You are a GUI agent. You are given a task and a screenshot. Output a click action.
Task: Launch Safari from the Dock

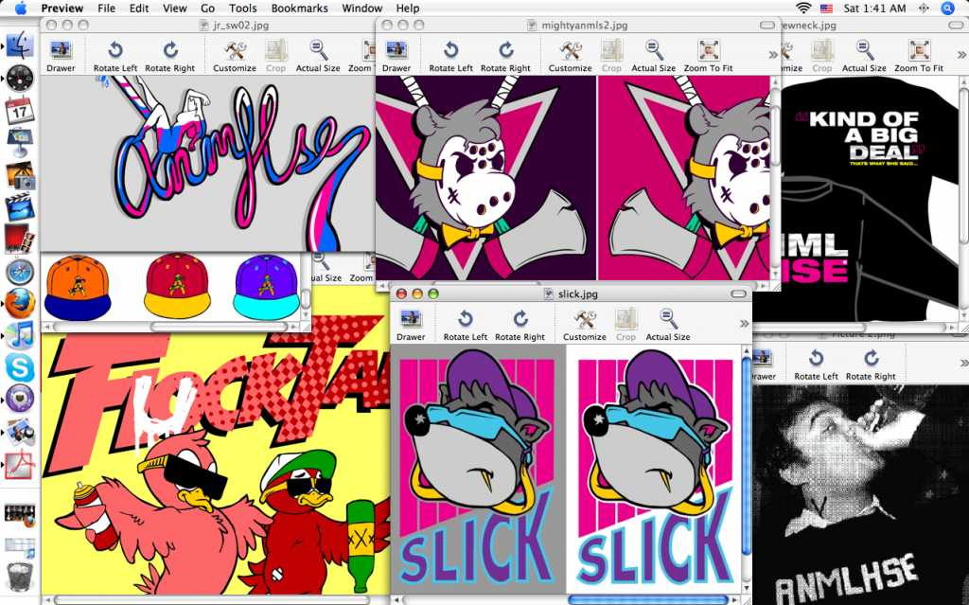coord(20,272)
